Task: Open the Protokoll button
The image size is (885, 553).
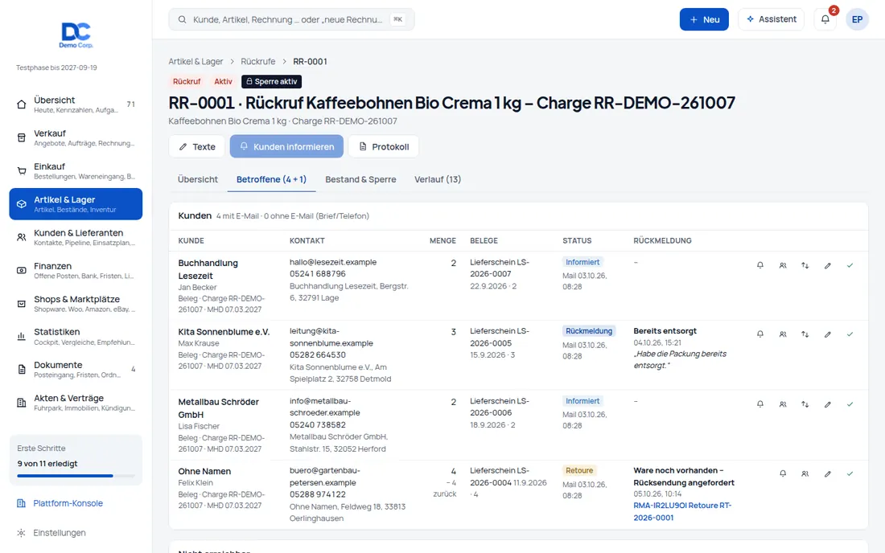Action: click(383, 146)
